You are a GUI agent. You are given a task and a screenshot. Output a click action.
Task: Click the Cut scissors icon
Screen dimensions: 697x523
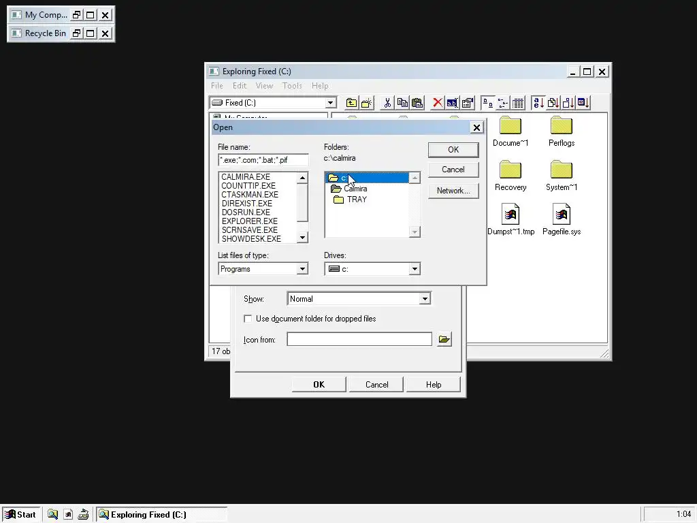pos(387,104)
